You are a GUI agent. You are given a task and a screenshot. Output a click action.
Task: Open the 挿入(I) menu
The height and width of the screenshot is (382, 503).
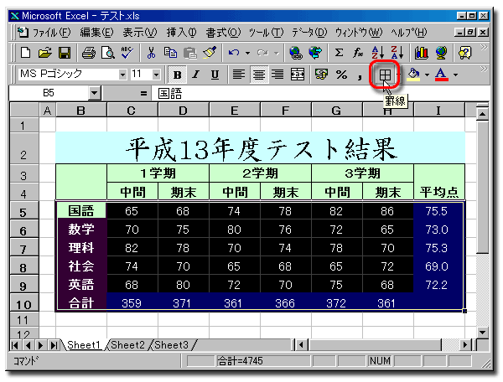pyautogui.click(x=181, y=33)
